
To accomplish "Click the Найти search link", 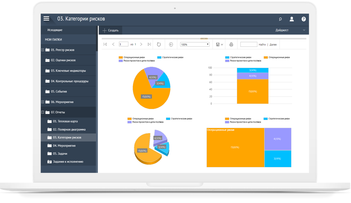I will [262, 45].
